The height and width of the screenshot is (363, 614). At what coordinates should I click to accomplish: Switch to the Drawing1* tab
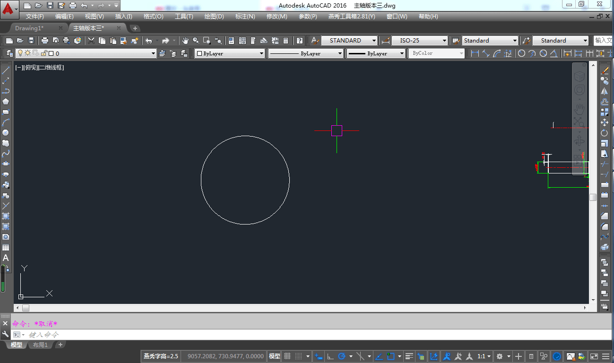click(29, 28)
